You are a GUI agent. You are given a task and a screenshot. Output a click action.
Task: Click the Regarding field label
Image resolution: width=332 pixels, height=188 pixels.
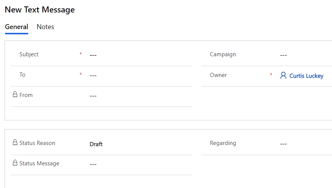223,143
